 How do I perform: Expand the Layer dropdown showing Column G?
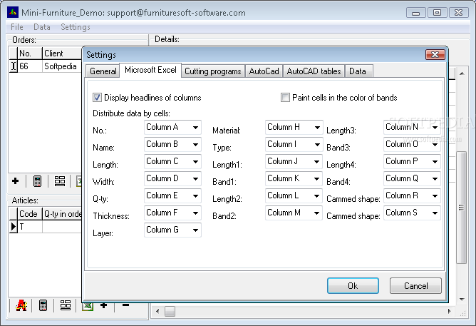172,230
